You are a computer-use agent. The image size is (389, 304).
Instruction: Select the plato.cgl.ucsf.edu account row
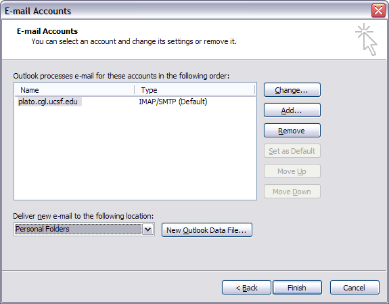coord(135,102)
